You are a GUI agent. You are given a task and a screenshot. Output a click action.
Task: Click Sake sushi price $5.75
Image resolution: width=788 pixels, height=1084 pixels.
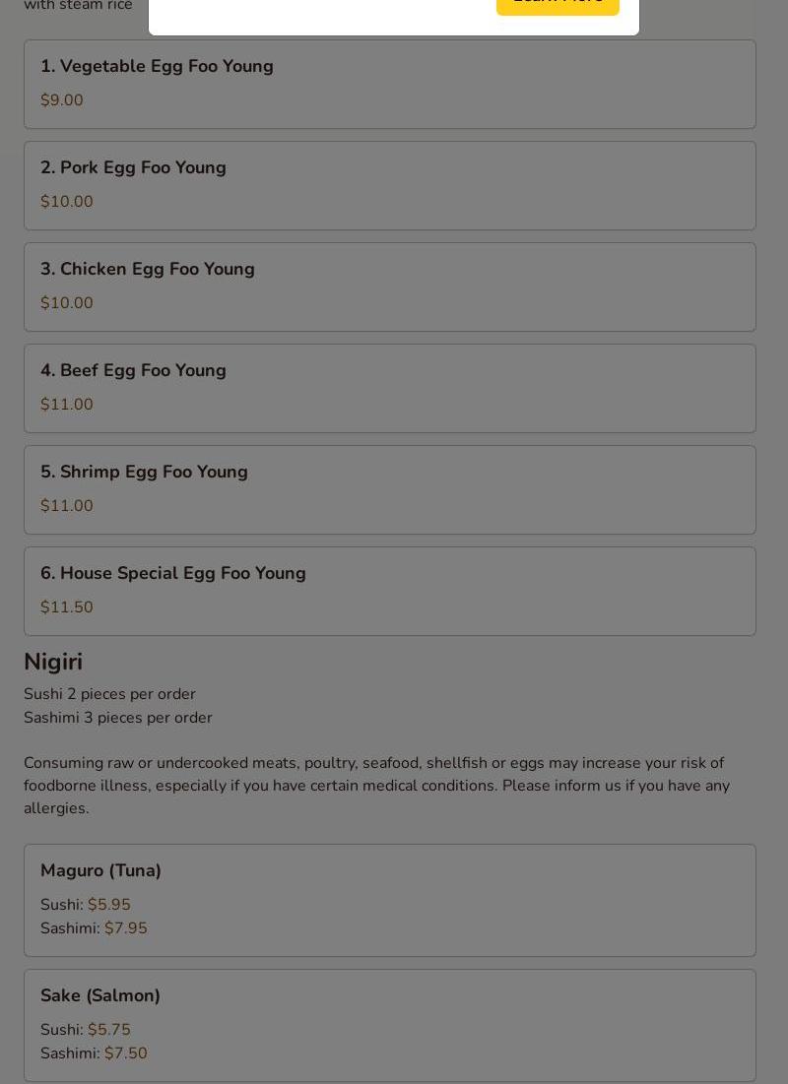pyautogui.click(x=109, y=1030)
